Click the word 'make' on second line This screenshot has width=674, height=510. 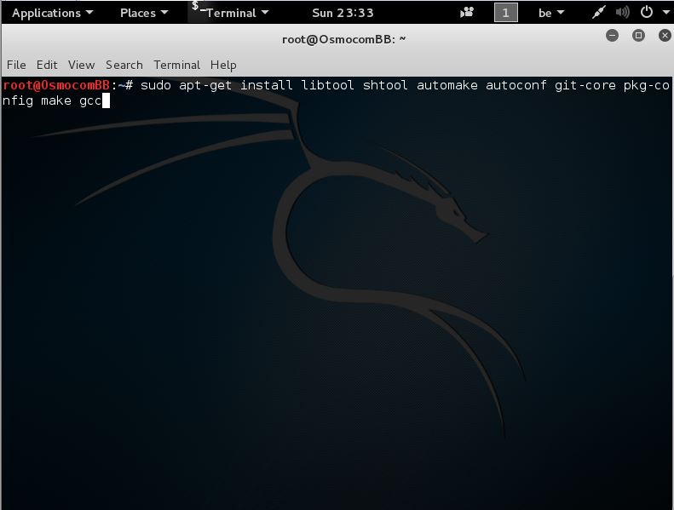pos(56,100)
